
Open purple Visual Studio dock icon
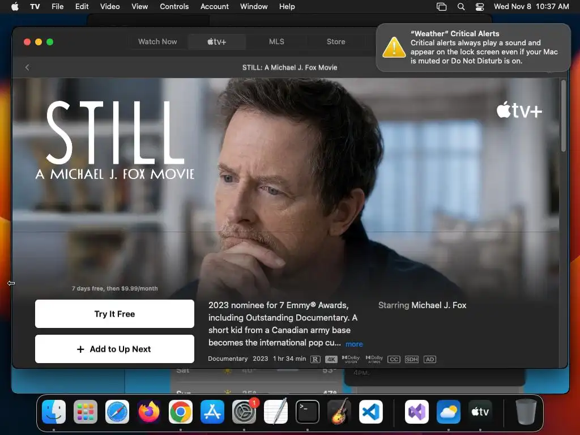pos(417,412)
